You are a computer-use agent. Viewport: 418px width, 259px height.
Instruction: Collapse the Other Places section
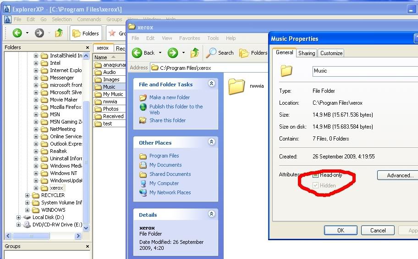tap(211, 142)
